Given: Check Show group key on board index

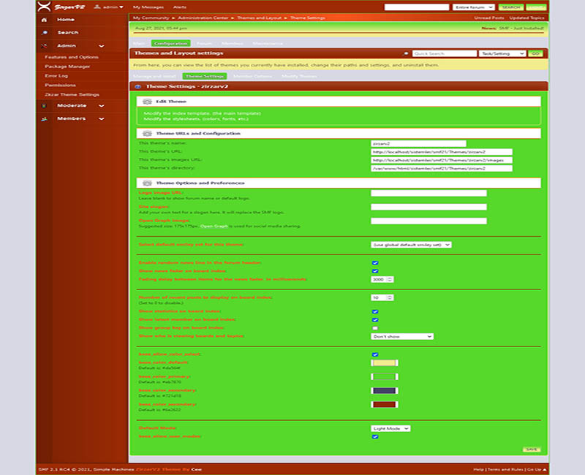Looking at the screenshot, I should tap(375, 328).
